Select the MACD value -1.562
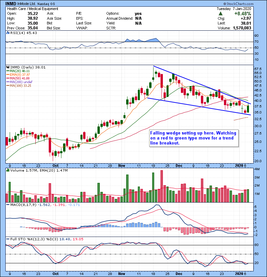Image resolution: width=267 pixels, height=277 pixels. [x=44, y=205]
